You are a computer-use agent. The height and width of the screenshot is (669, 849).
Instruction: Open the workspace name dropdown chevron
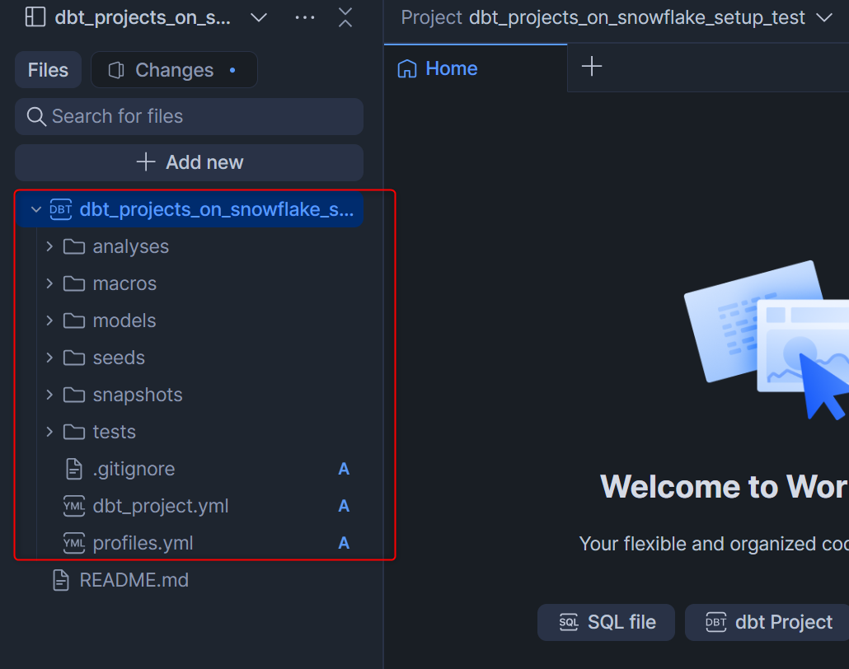point(259,18)
